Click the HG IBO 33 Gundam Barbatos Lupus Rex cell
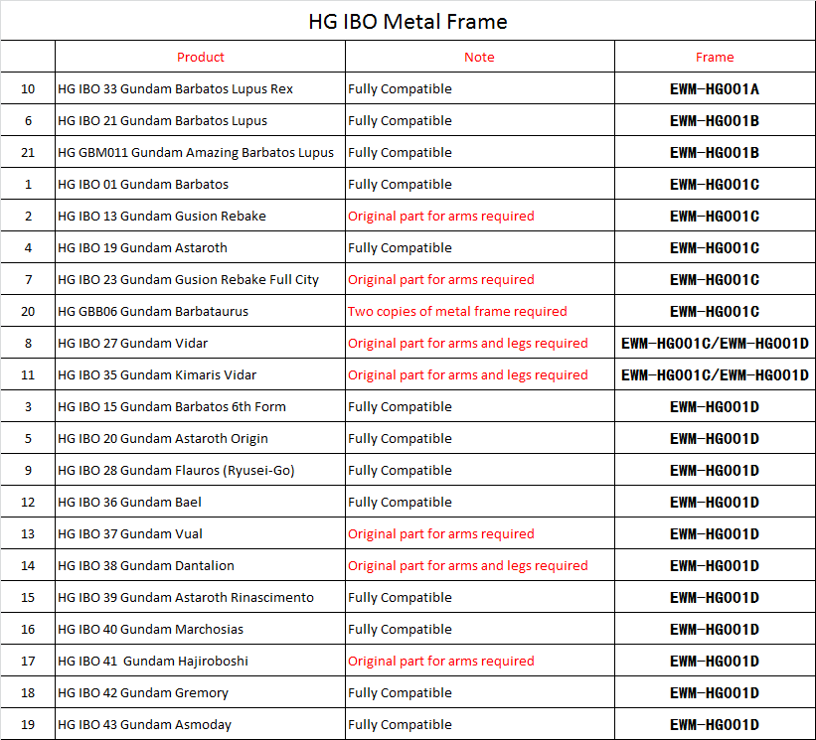The width and height of the screenshot is (816, 740). click(x=176, y=89)
